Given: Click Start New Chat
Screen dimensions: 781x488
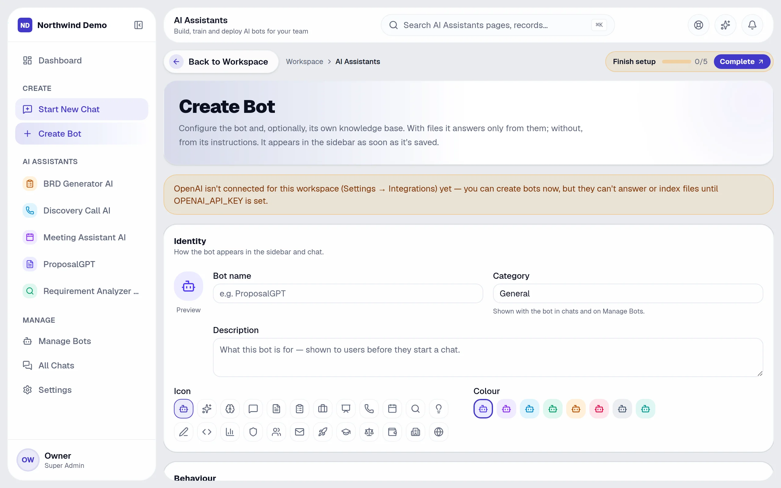Looking at the screenshot, I should 82,109.
